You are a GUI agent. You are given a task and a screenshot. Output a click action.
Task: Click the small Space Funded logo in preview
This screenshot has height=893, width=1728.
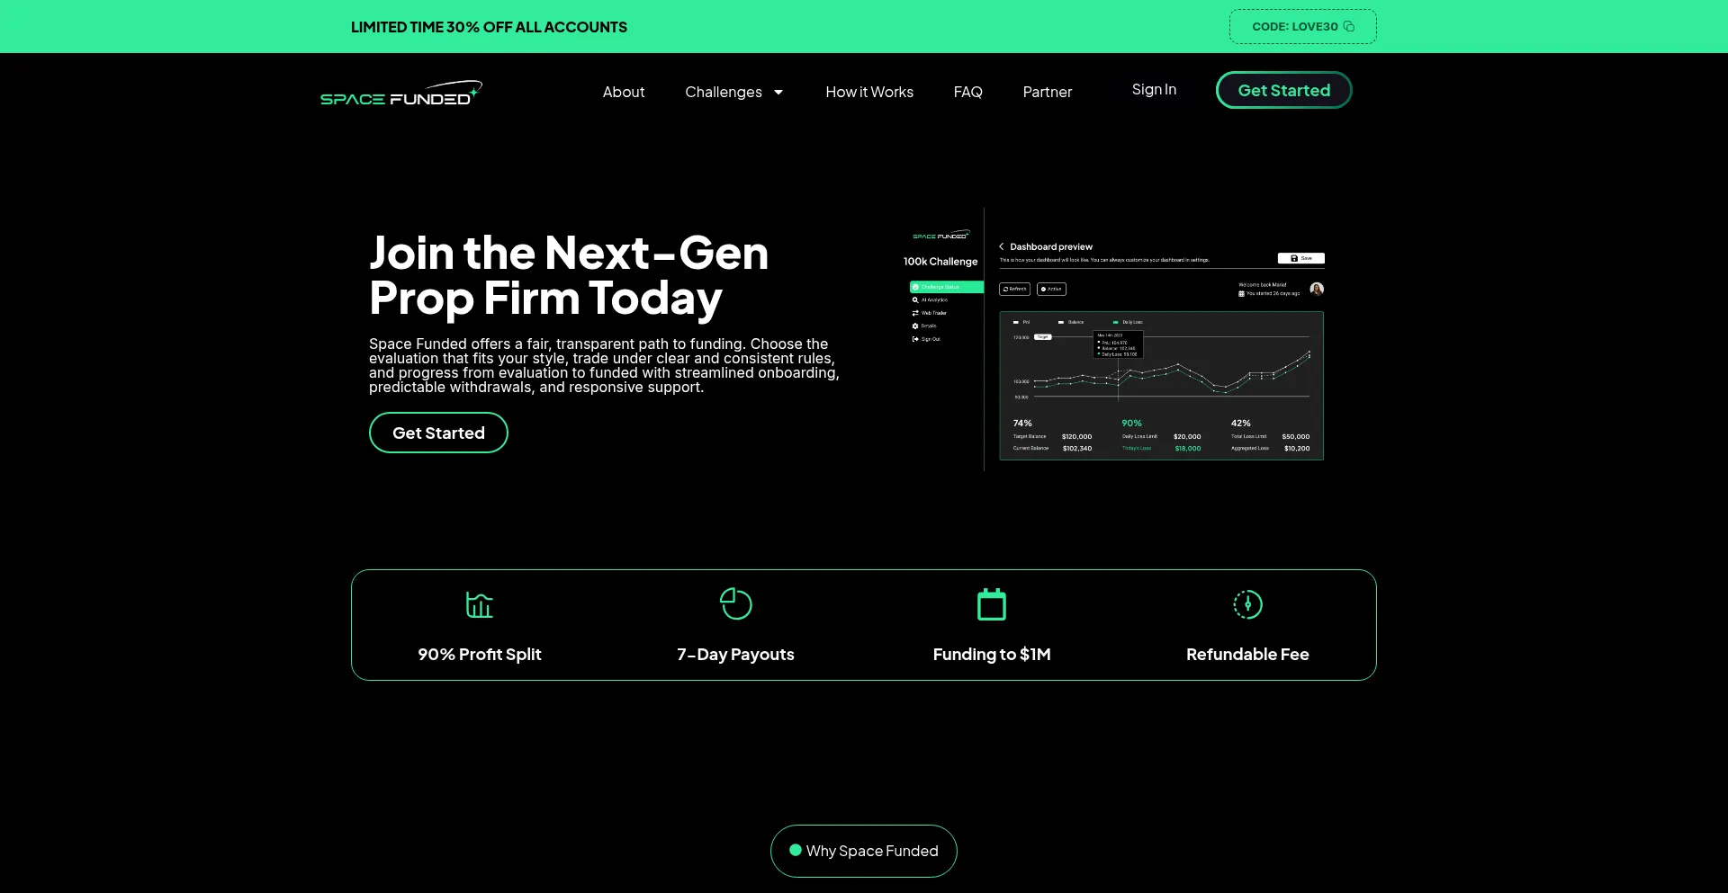point(941,235)
